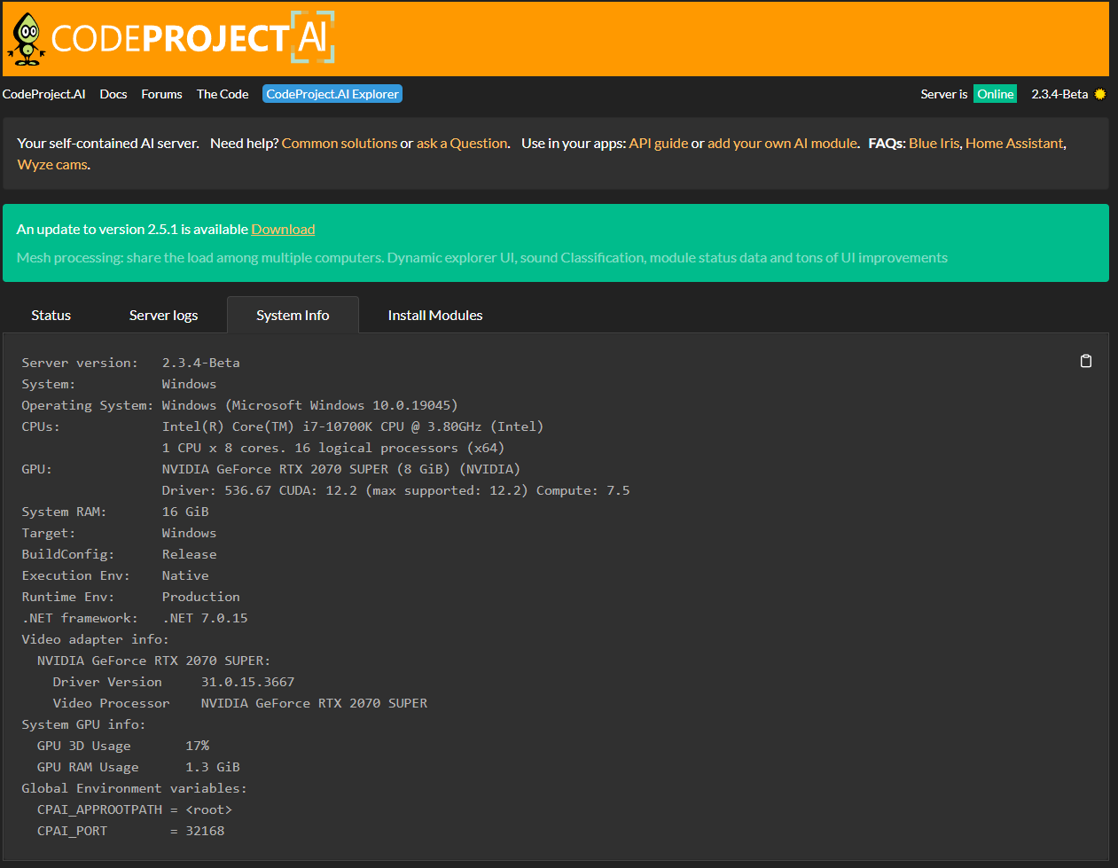Copy system info with the clipboard icon
Viewport: 1118px width, 868px height.
(x=1086, y=361)
